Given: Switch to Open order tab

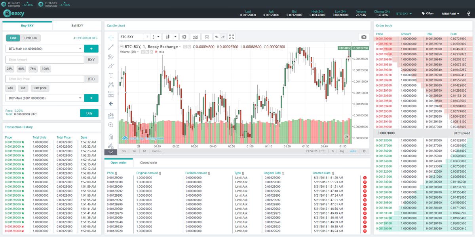Looking at the screenshot, I should pyautogui.click(x=118, y=163).
